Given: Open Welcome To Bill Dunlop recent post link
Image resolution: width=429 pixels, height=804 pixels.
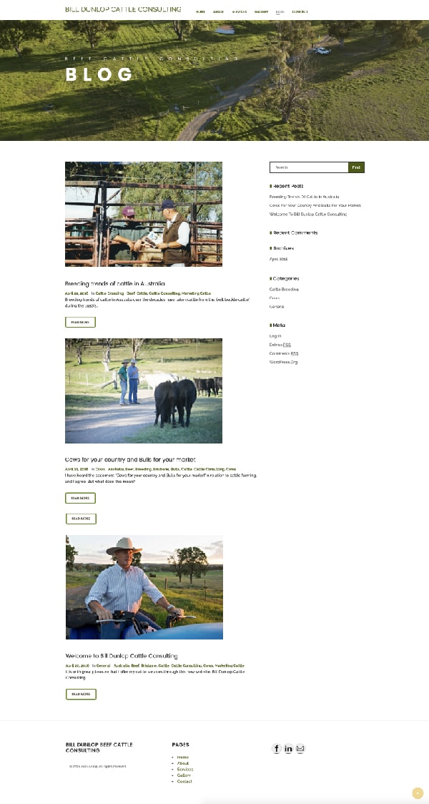Looking at the screenshot, I should (x=308, y=214).
